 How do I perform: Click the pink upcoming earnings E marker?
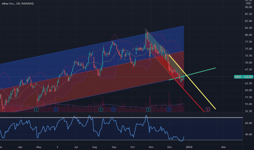(208, 109)
